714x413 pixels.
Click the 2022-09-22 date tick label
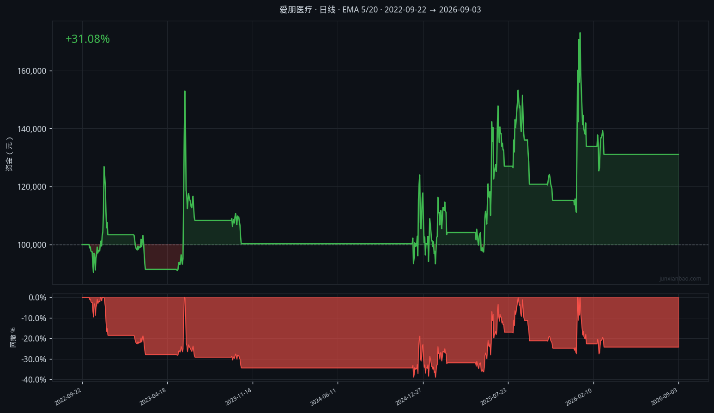click(68, 397)
